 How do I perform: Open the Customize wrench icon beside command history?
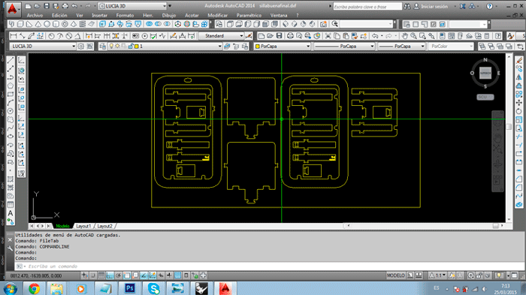coord(10,248)
